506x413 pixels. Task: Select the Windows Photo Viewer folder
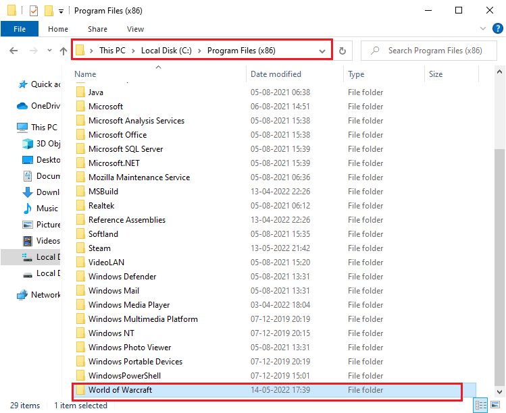pos(130,348)
